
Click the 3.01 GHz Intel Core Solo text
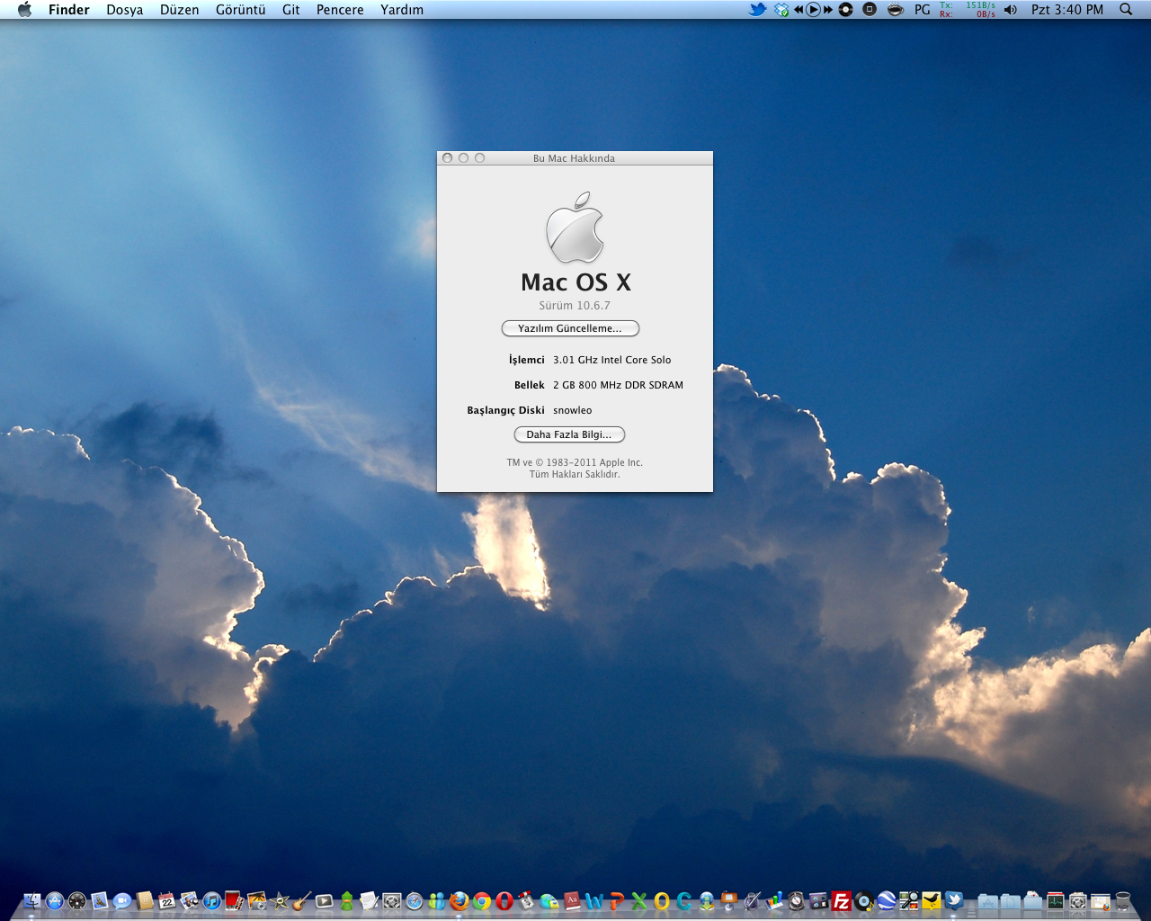(612, 360)
